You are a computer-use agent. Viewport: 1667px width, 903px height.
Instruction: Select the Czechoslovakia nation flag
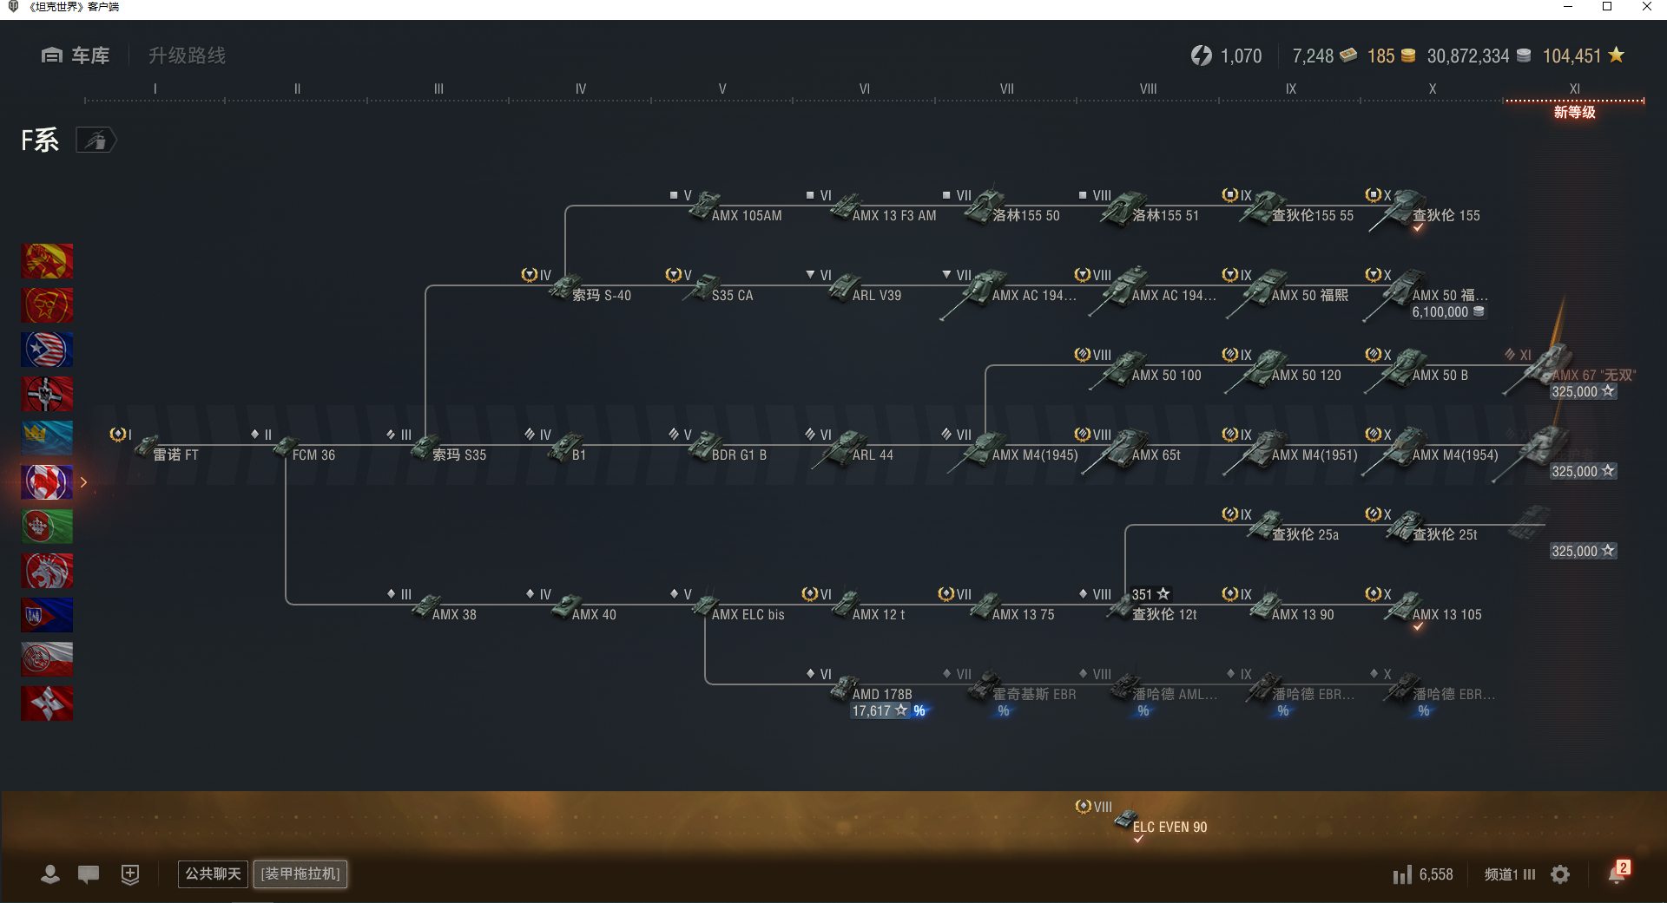tap(47, 615)
